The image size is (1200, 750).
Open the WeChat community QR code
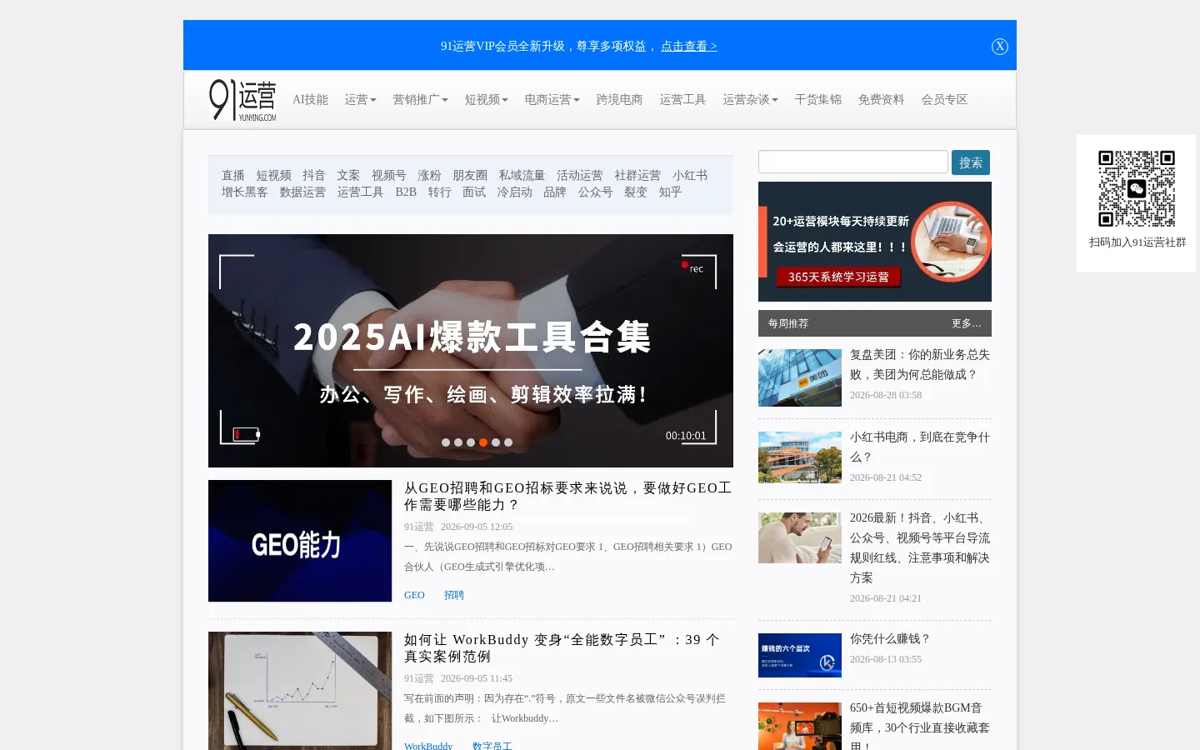pos(1137,188)
